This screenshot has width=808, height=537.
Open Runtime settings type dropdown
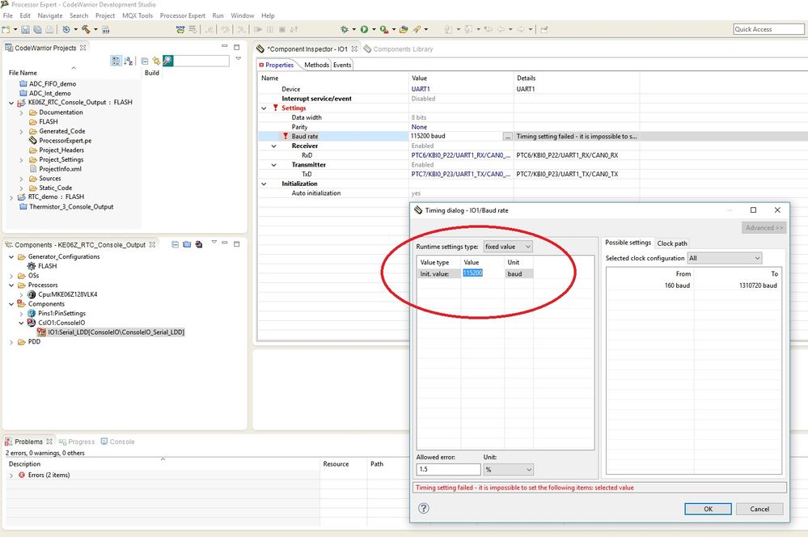click(x=508, y=247)
